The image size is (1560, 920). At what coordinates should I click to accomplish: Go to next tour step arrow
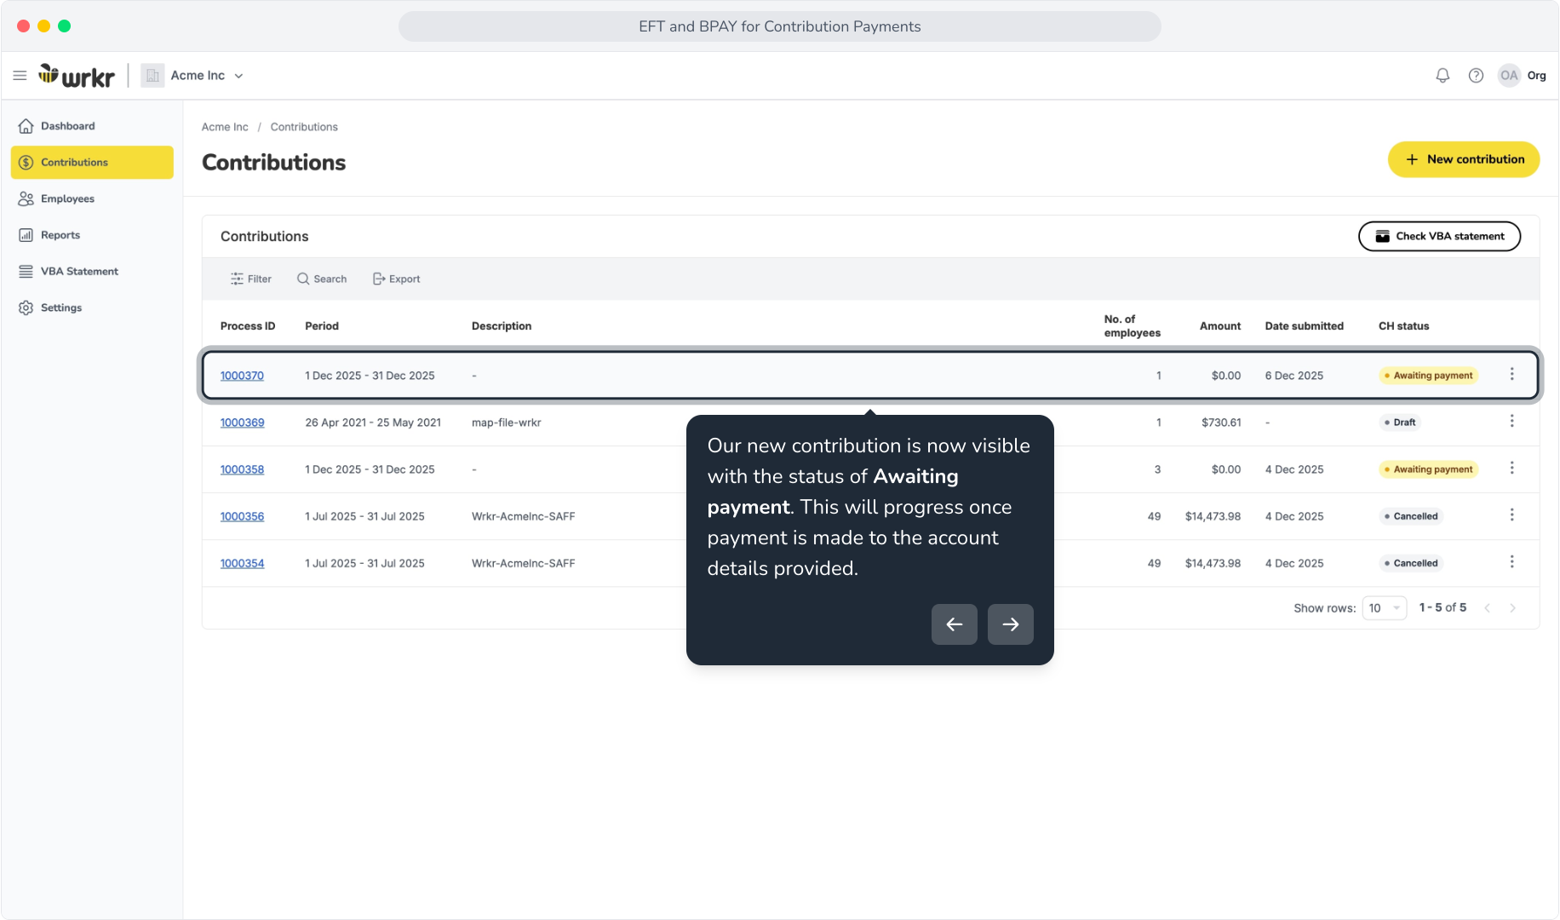click(x=1011, y=624)
